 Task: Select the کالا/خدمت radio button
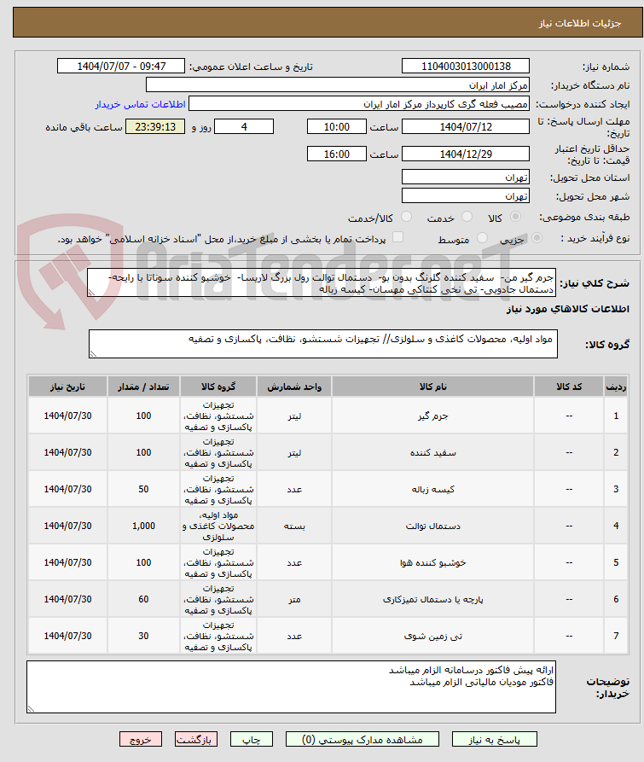pos(407,217)
